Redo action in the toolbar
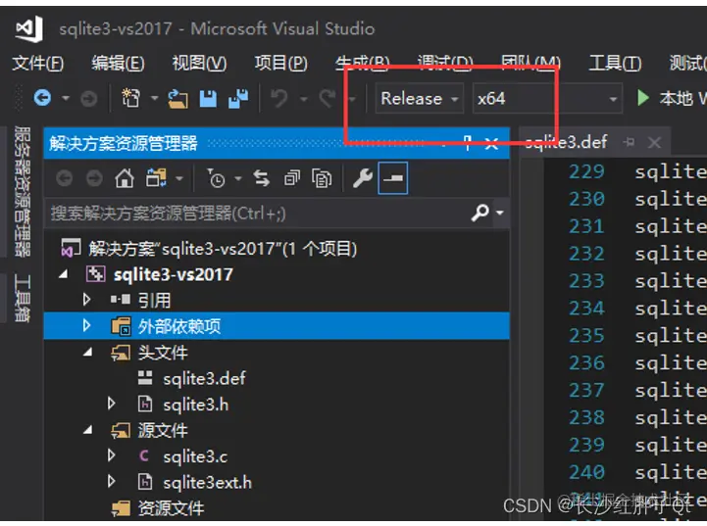 [x=328, y=98]
